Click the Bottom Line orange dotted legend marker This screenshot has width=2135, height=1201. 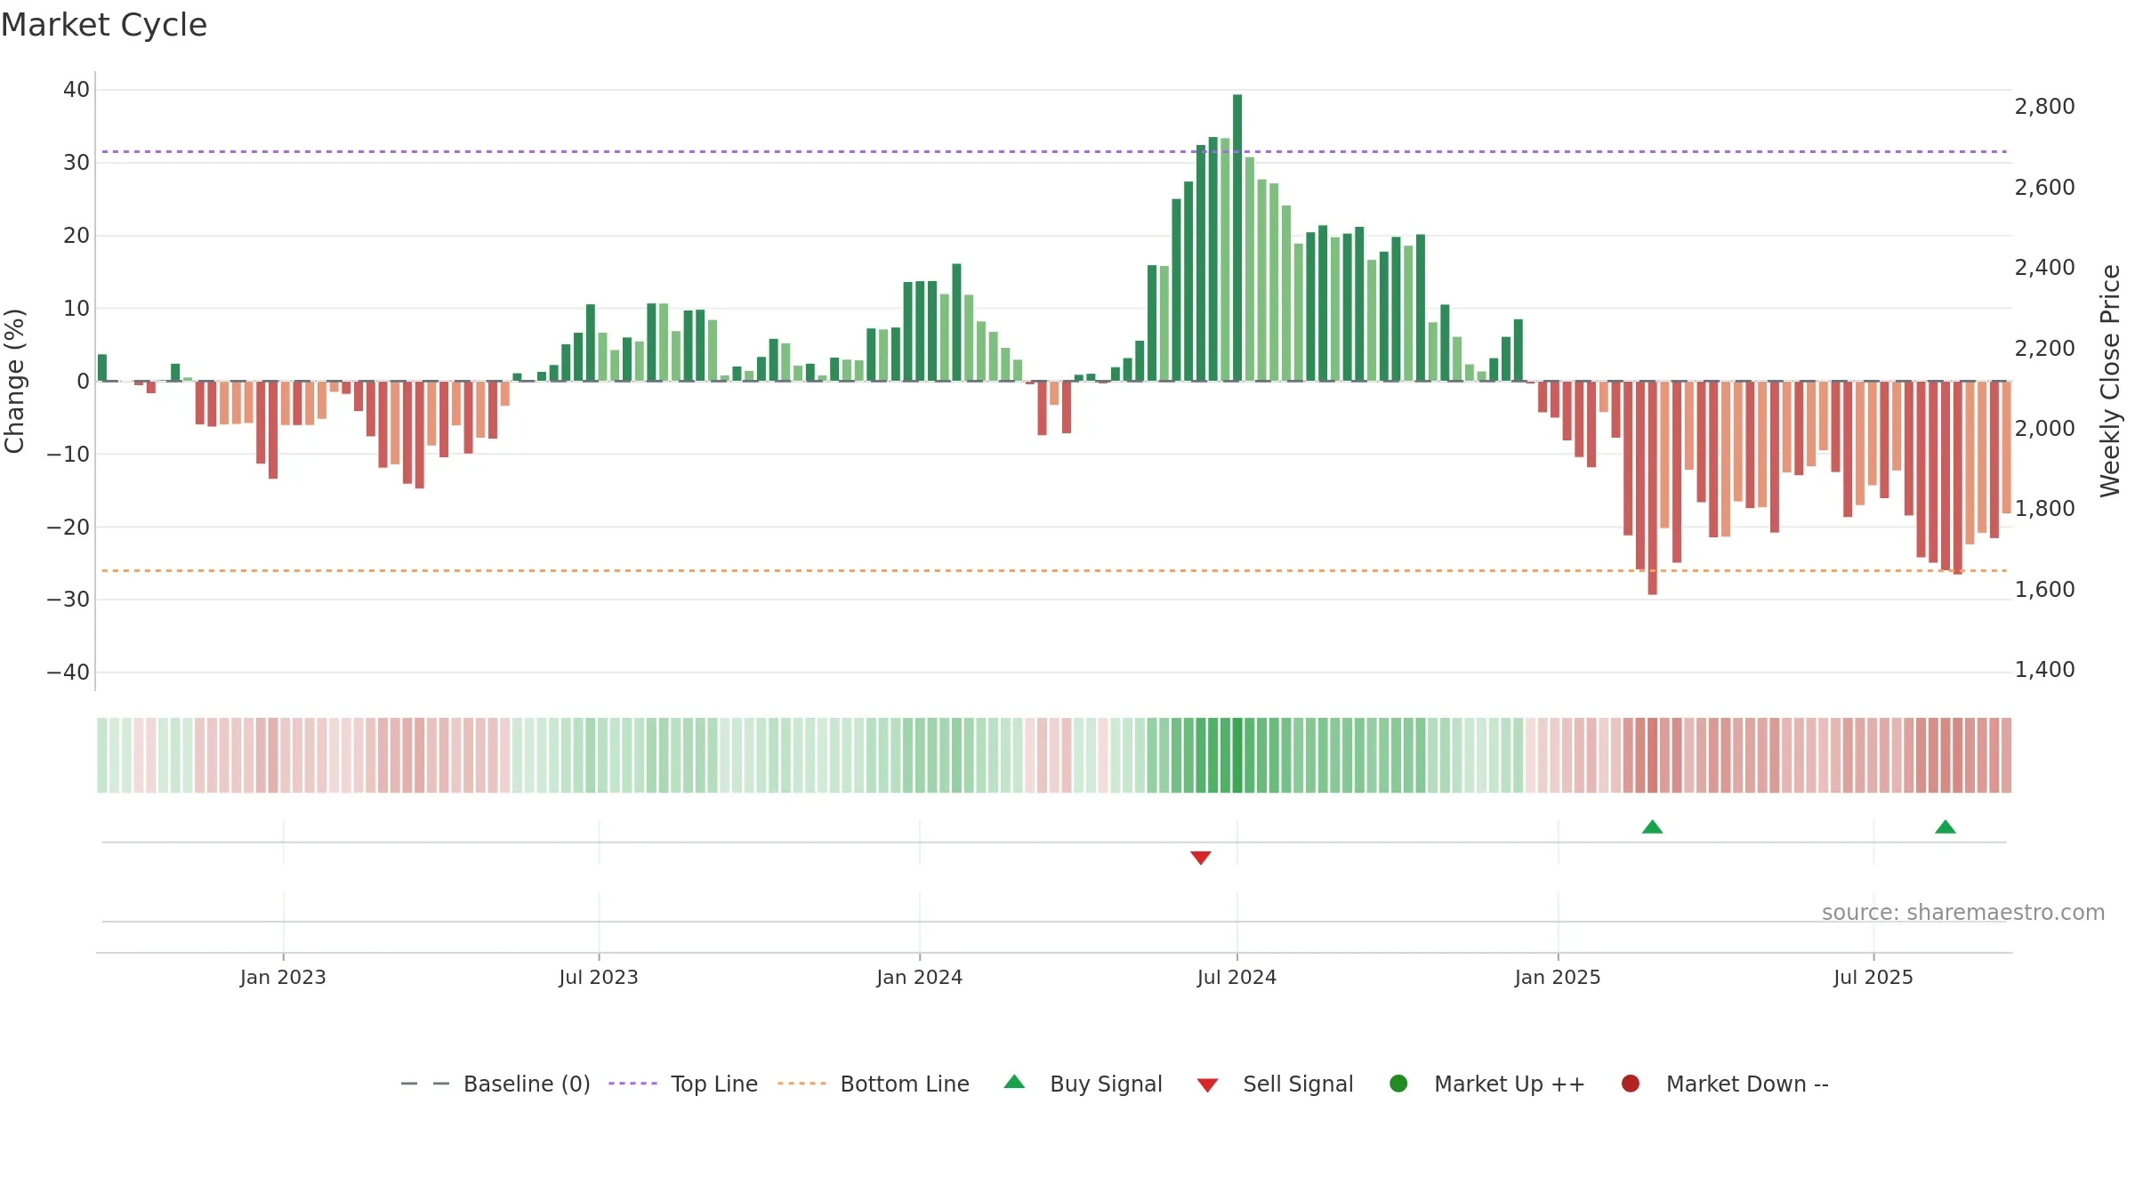point(802,1084)
